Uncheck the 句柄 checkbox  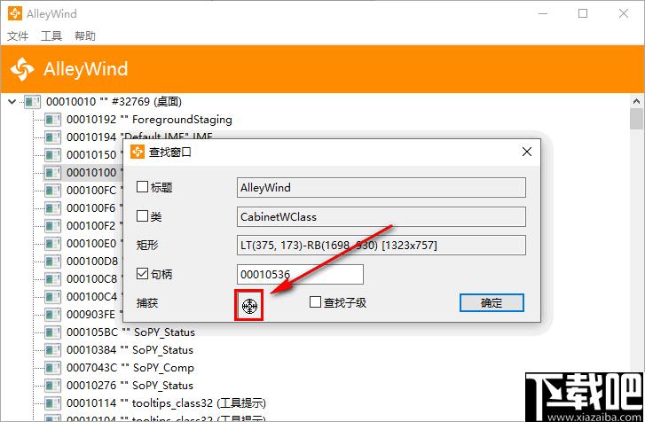(142, 273)
